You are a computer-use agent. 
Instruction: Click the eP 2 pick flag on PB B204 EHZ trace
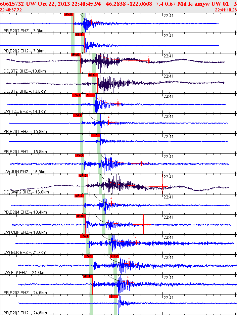[79, 196]
